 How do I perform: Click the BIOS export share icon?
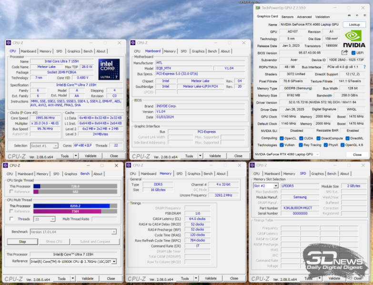(x=344, y=53)
